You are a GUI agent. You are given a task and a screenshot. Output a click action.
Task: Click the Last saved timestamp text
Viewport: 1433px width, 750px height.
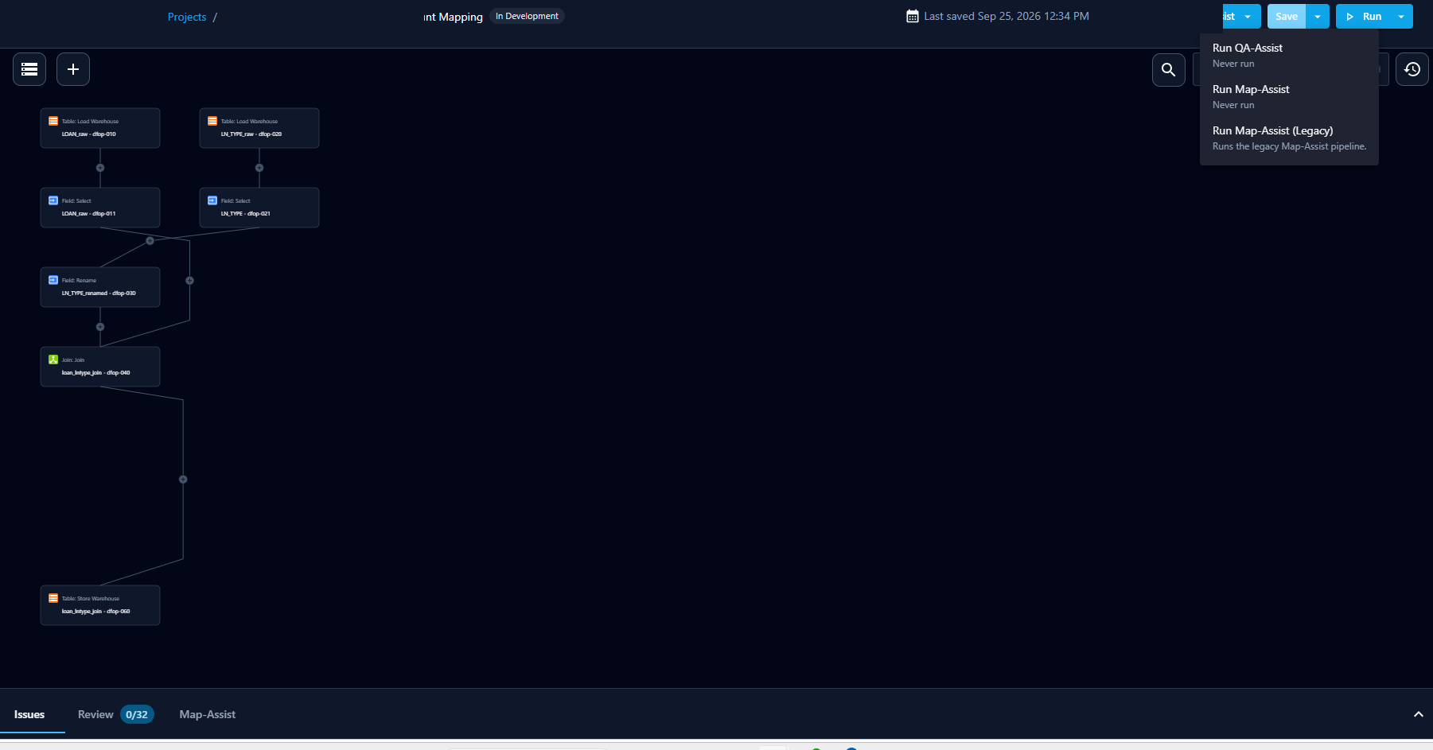click(1007, 16)
